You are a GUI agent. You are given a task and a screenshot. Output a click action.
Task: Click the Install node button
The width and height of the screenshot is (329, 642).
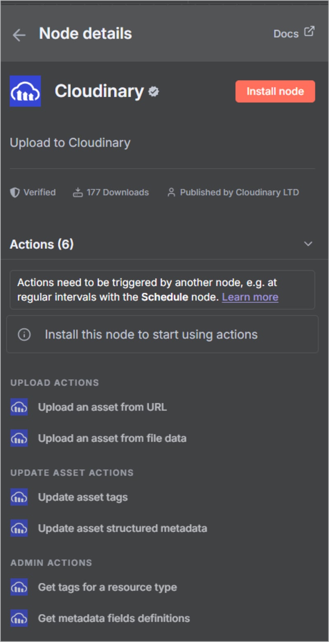(x=275, y=91)
